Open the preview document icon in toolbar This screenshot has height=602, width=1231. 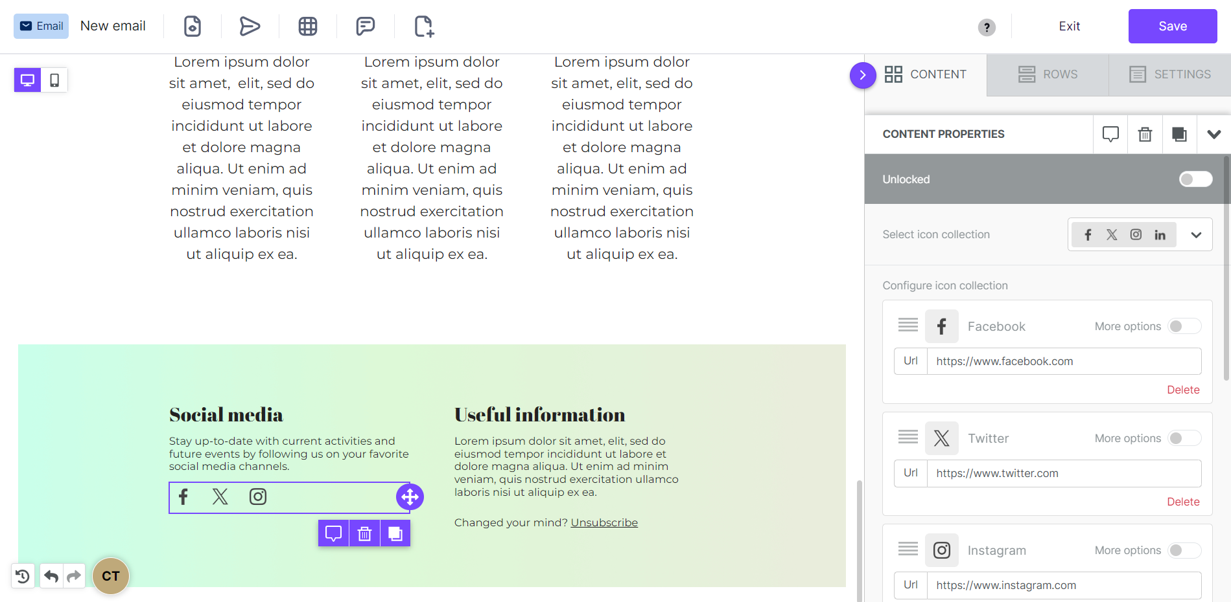click(193, 27)
